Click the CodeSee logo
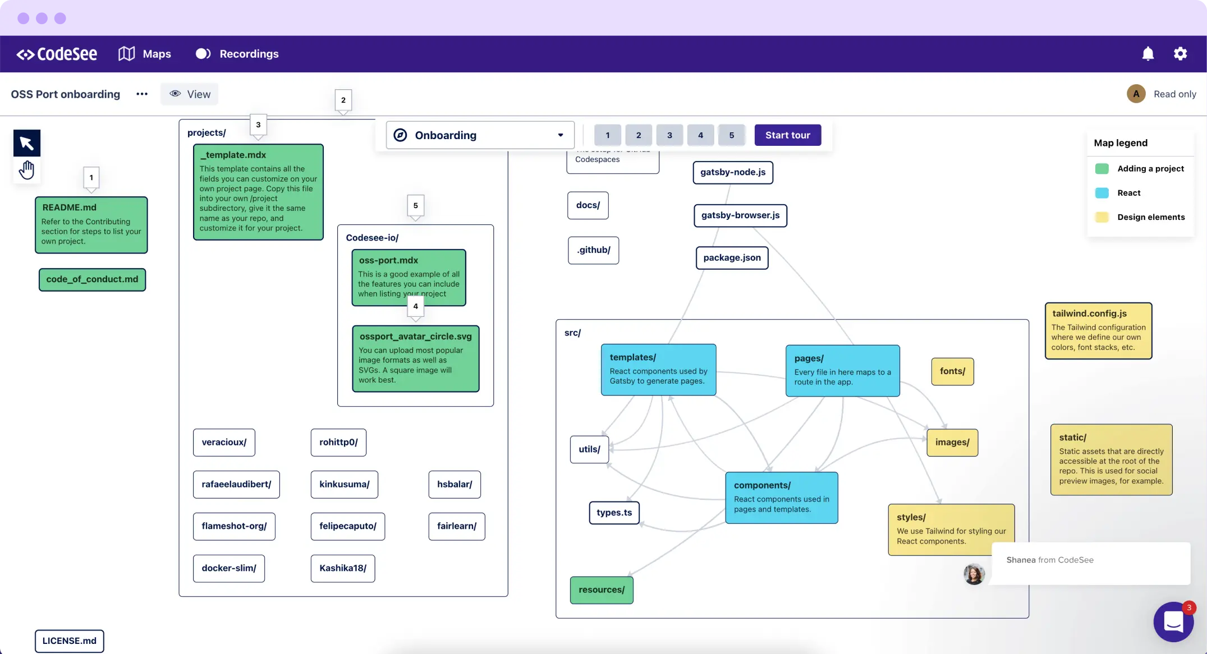The height and width of the screenshot is (654, 1207). coord(57,53)
